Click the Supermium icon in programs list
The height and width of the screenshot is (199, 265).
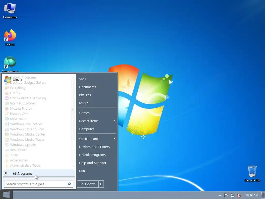pos(7,119)
